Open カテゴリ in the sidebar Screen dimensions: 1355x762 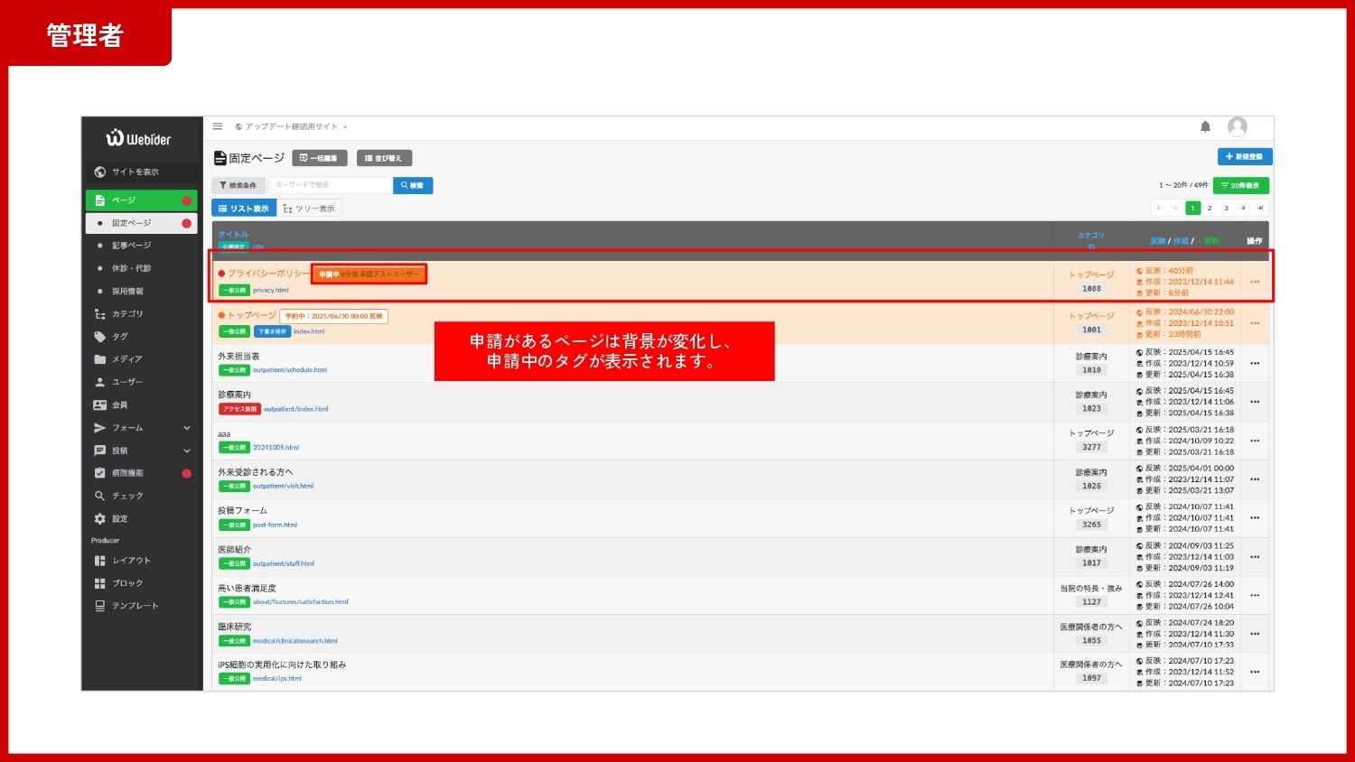127,314
